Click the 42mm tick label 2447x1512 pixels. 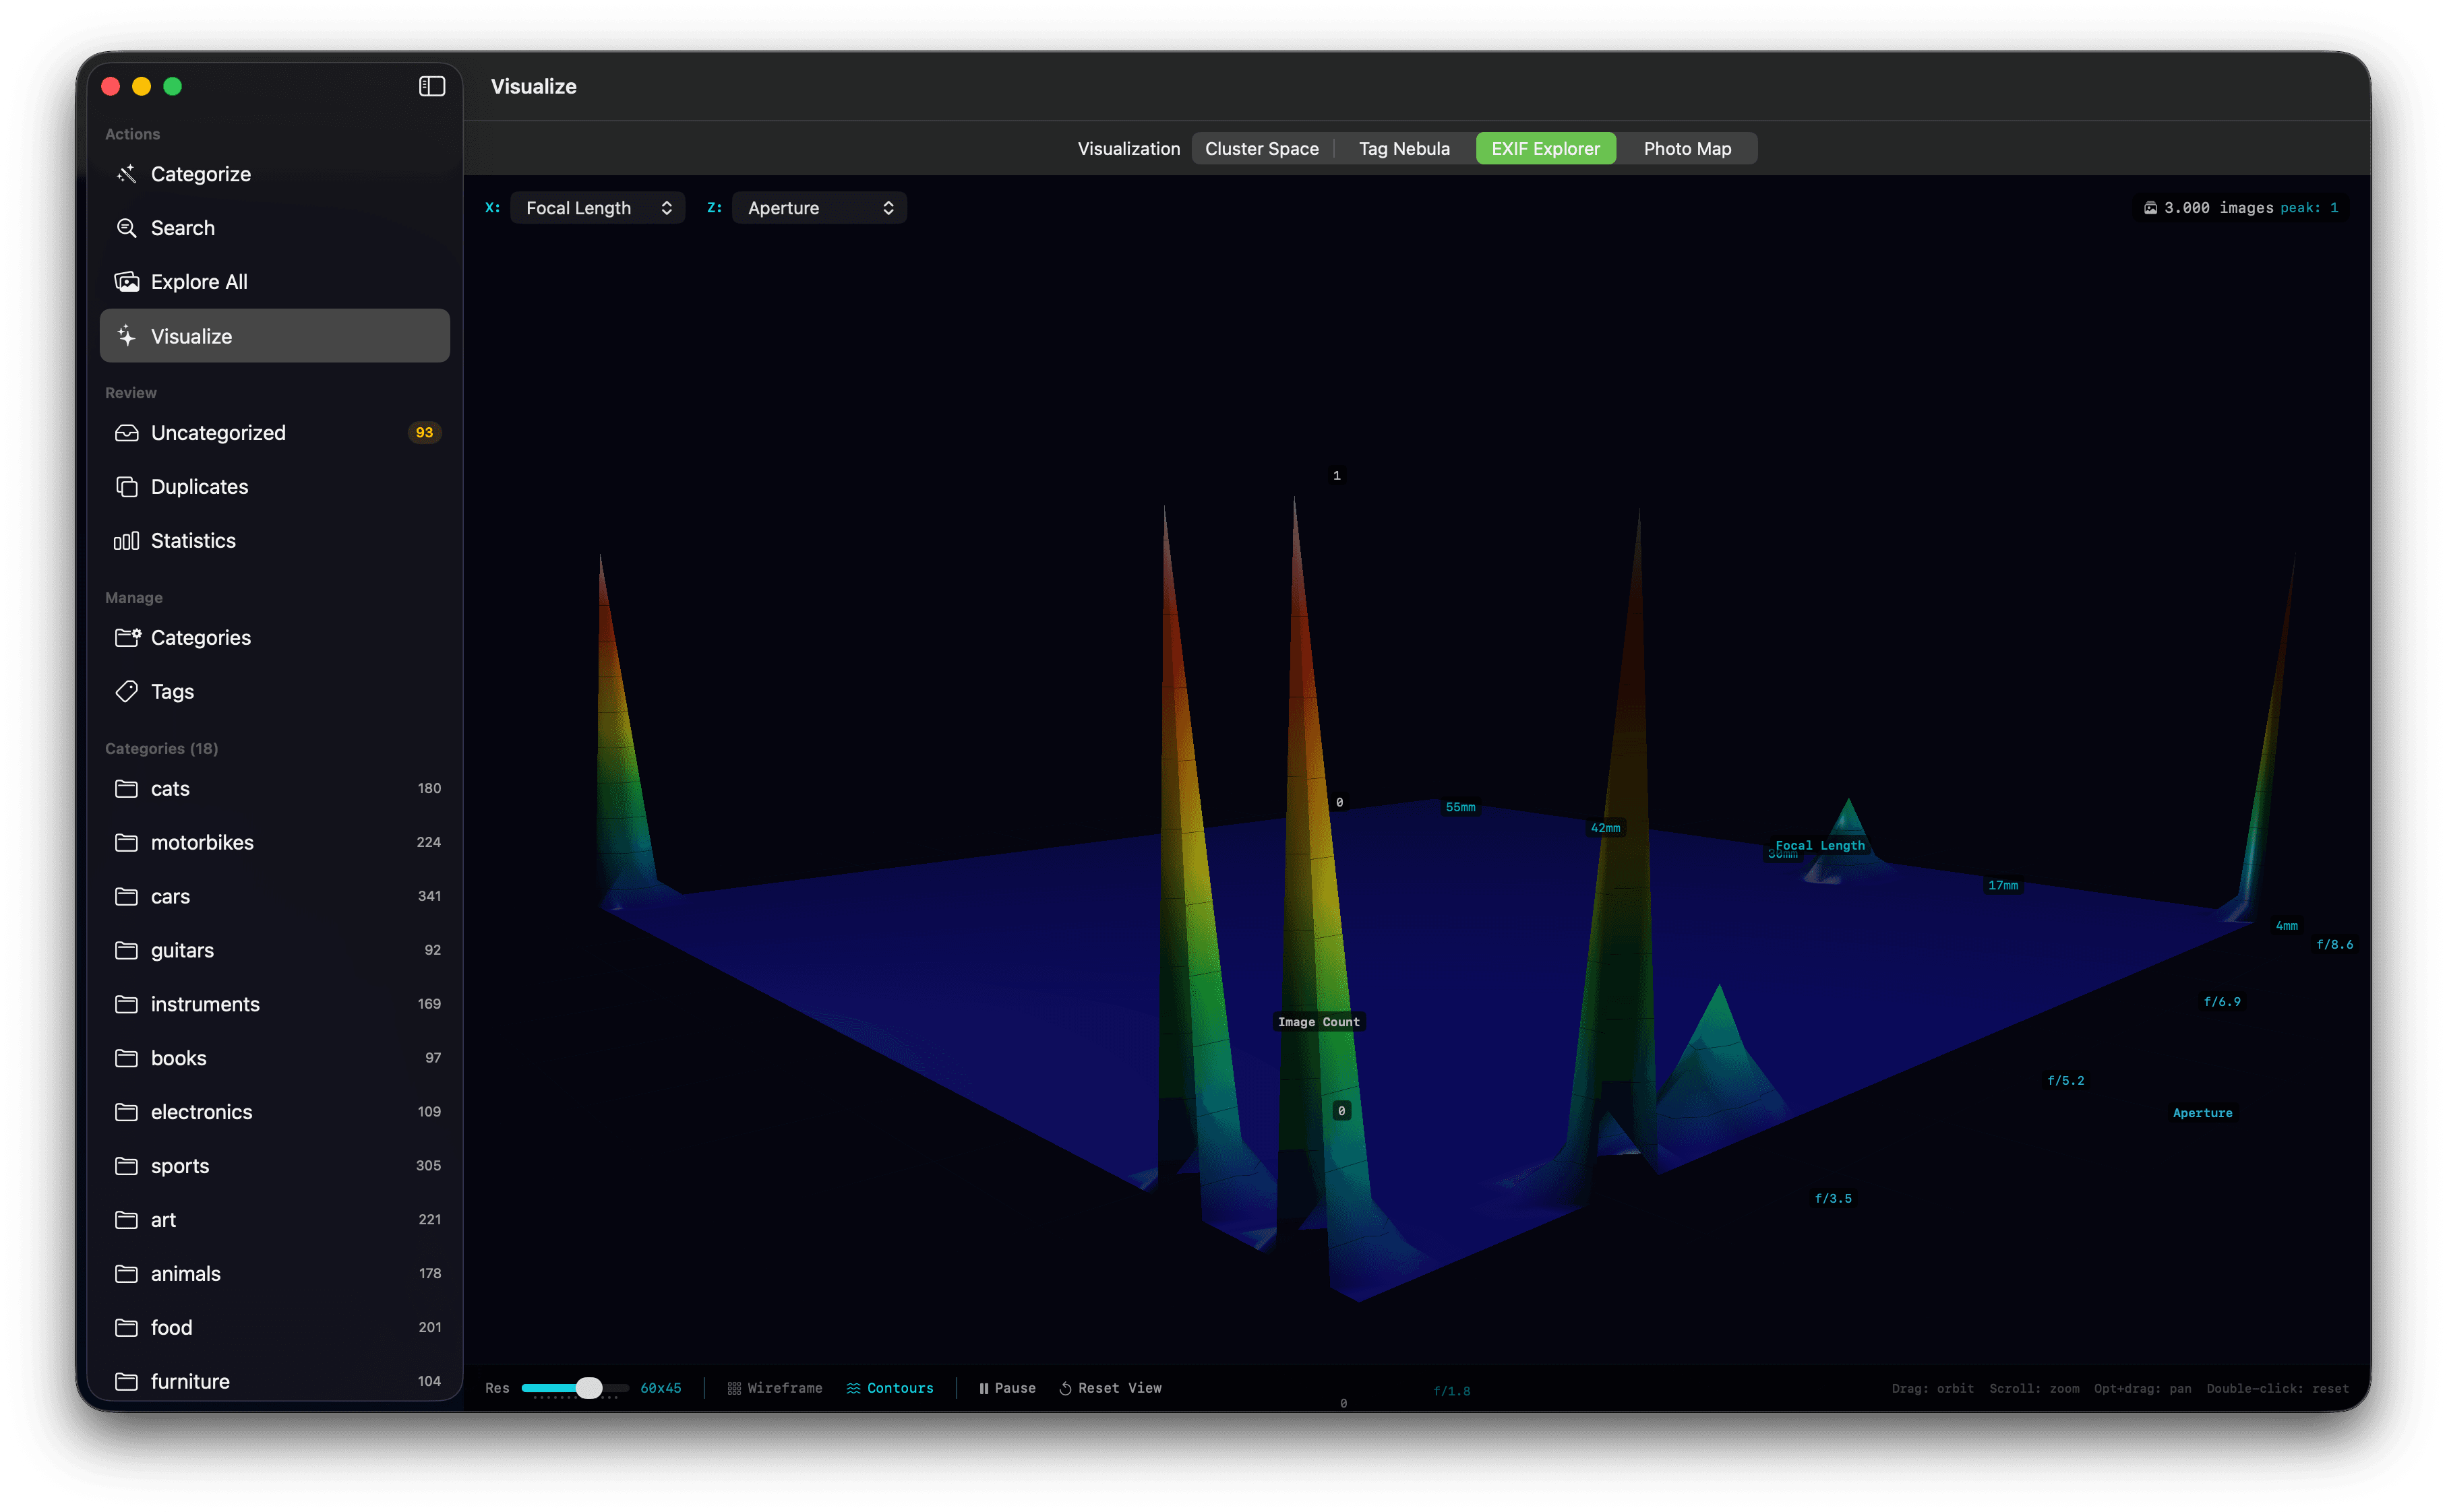pyautogui.click(x=1604, y=828)
